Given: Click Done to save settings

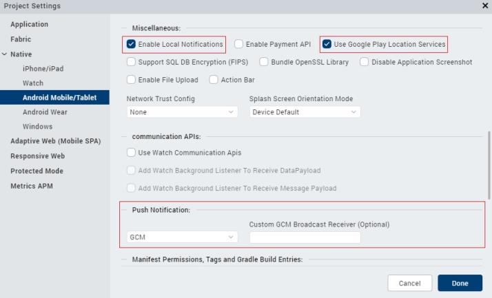Looking at the screenshot, I should tap(460, 283).
